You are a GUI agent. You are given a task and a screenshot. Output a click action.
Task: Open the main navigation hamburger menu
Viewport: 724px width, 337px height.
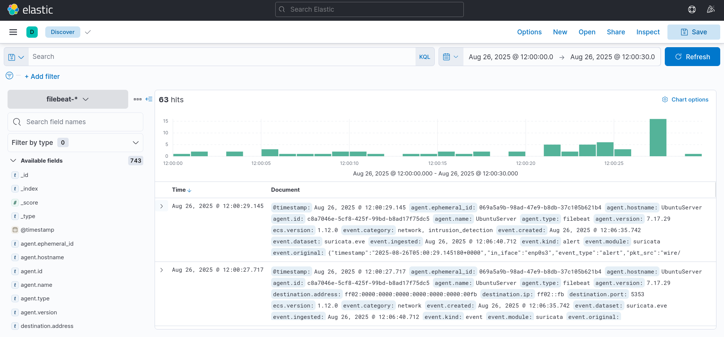click(x=13, y=32)
